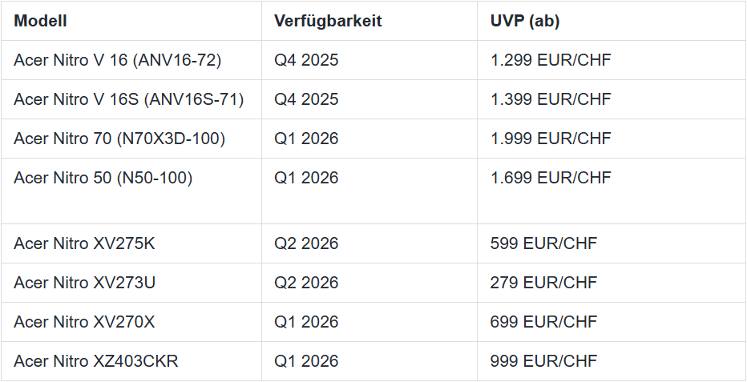Click the 1.999 EUR/CHF price cell

coord(612,139)
